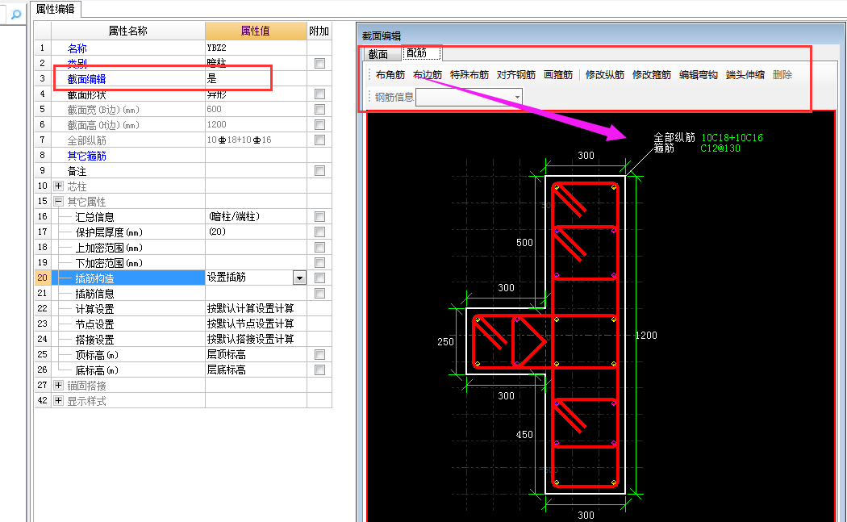Toggle the 类别 附加 checkbox
Image resolution: width=847 pixels, height=522 pixels.
[x=319, y=63]
